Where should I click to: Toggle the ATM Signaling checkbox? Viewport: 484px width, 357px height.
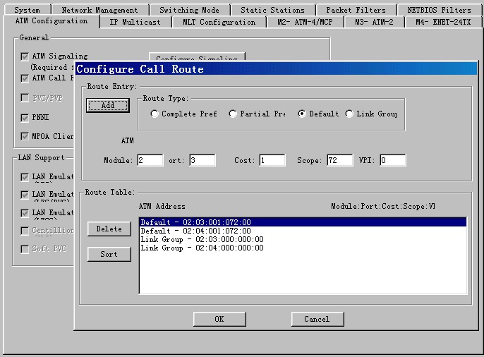point(25,56)
